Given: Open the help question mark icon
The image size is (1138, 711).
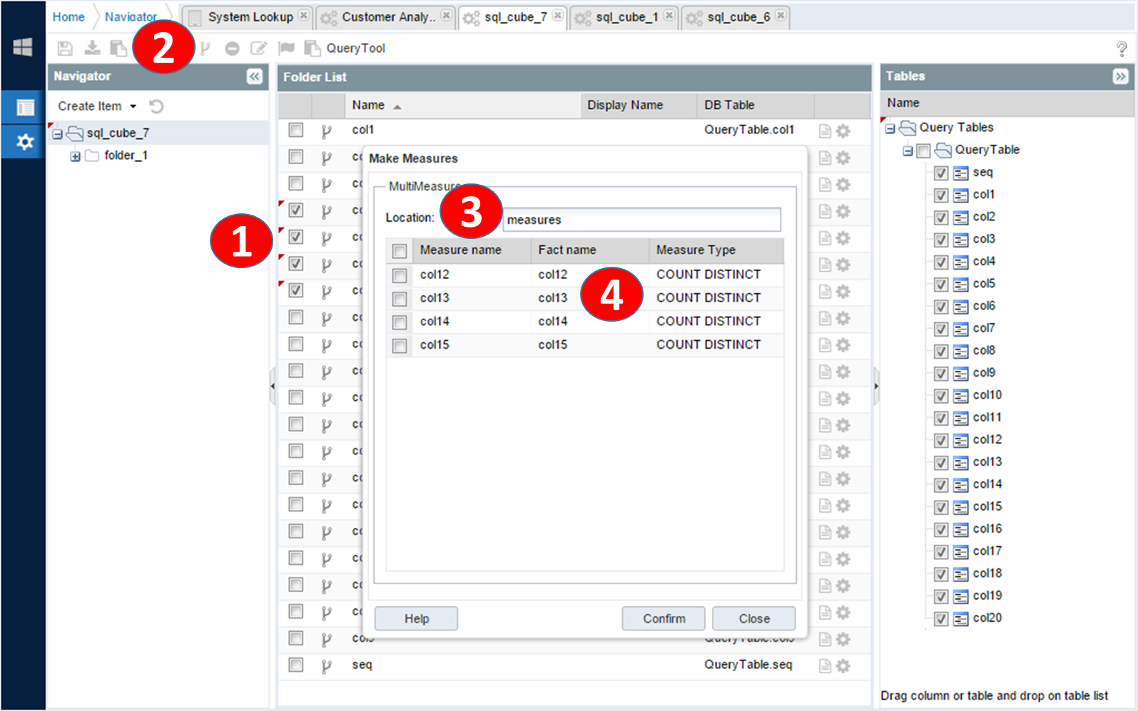Looking at the screenshot, I should pyautogui.click(x=1121, y=48).
